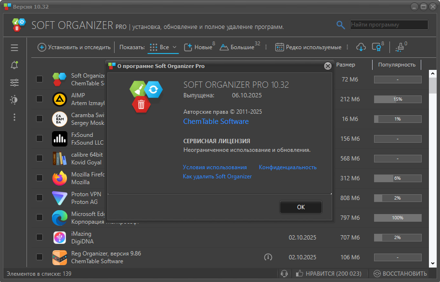Toggle the theme brightness icon in sidebar
The height and width of the screenshot is (282, 440).
point(14,100)
